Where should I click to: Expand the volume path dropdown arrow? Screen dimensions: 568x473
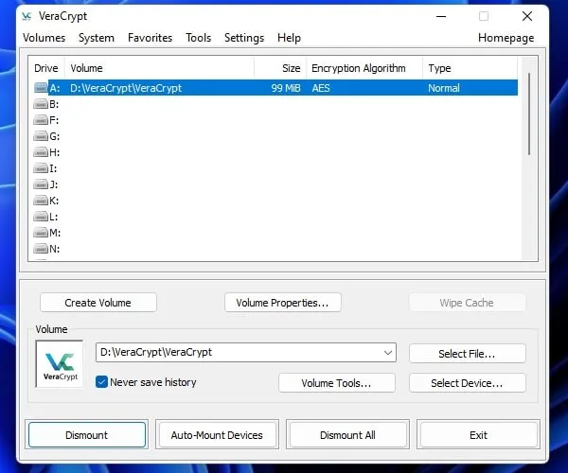point(388,353)
